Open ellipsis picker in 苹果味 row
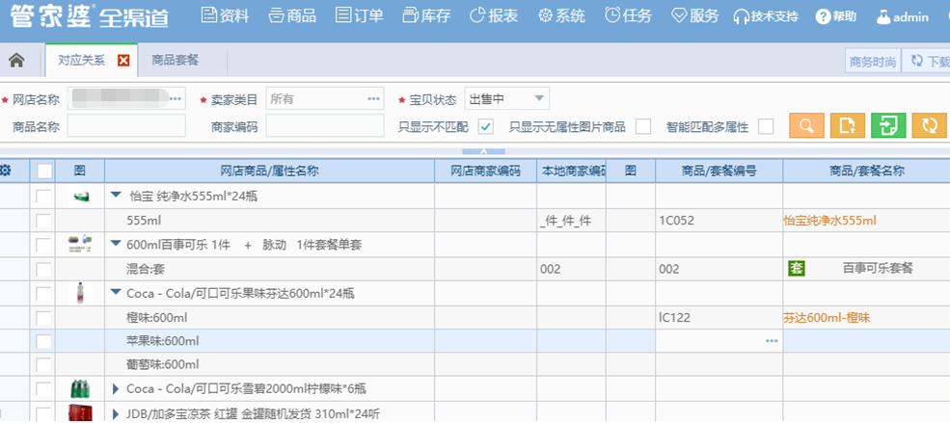Screen dimensions: 950x423 (772, 341)
